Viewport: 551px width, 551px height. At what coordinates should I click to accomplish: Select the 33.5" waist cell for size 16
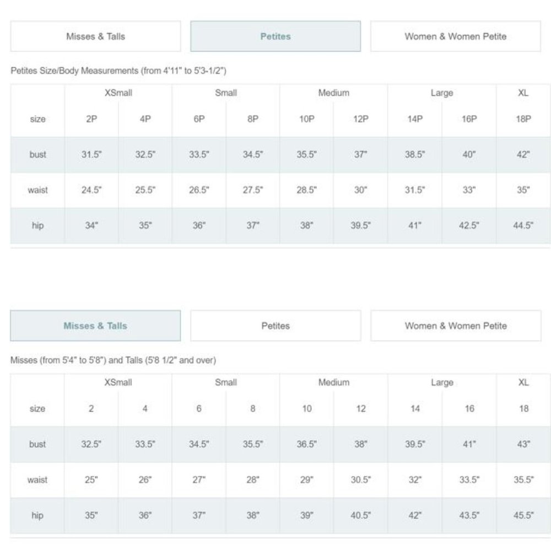coord(469,480)
